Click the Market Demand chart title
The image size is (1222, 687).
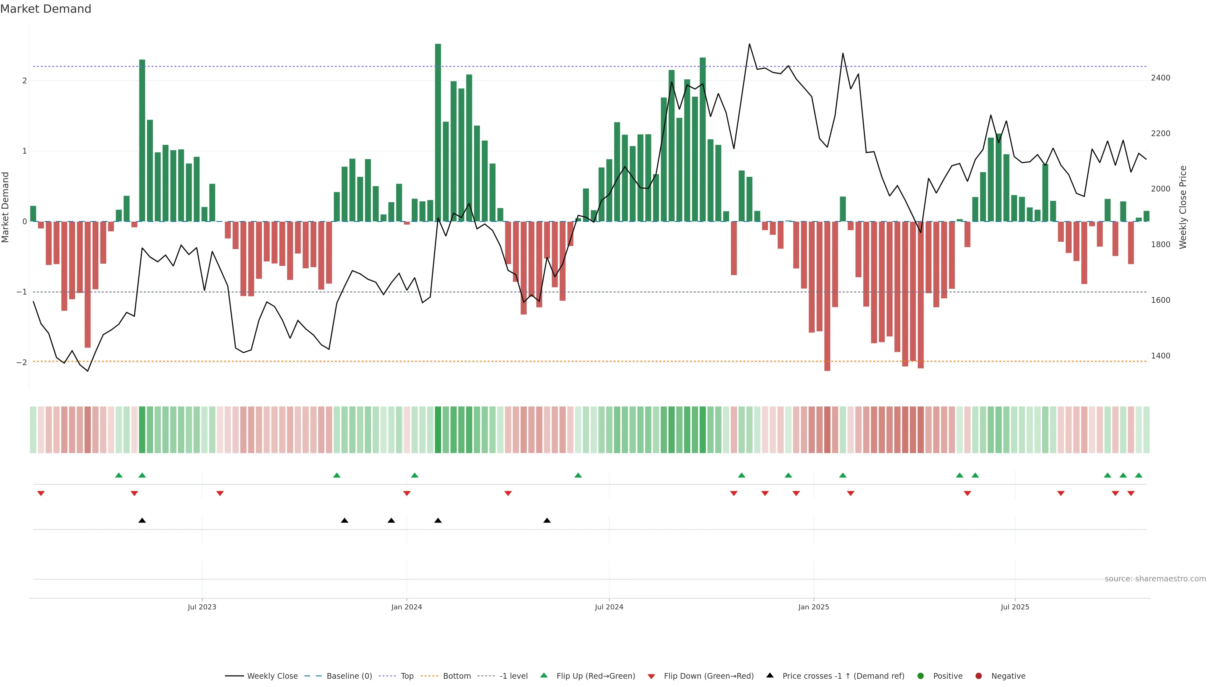[46, 9]
